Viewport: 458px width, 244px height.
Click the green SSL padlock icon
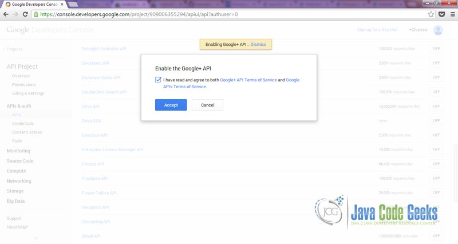tap(36, 14)
